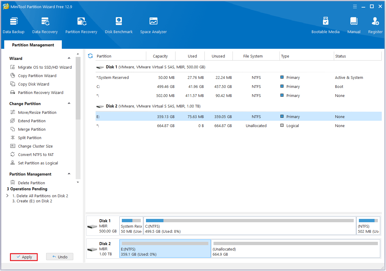Sort by the File System column header
This screenshot has height=271, width=386.
[256, 56]
